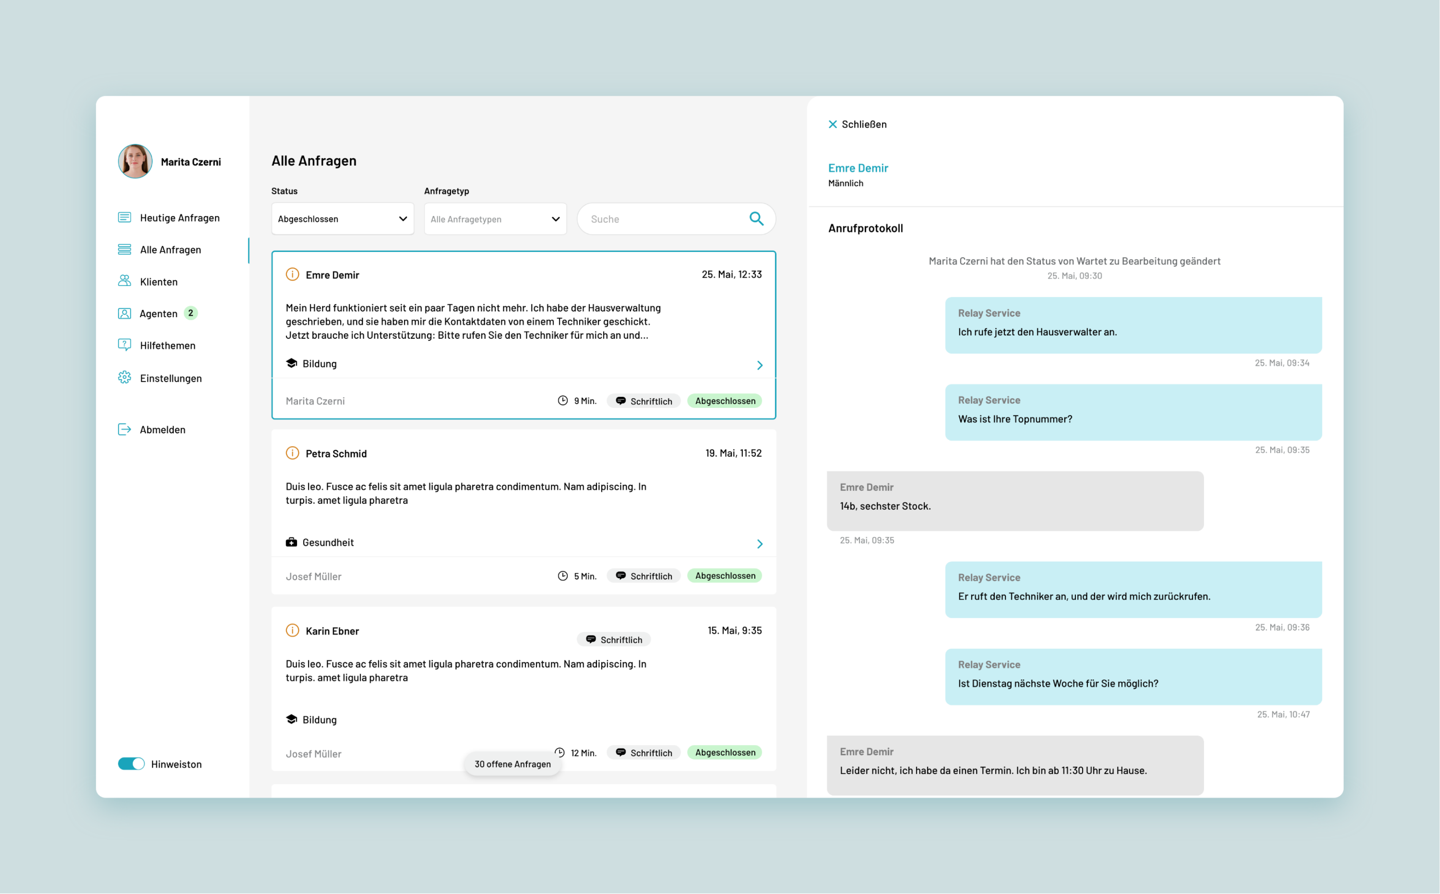Click message Ich rufe jetzt den Hausverwalter an

(x=1133, y=325)
